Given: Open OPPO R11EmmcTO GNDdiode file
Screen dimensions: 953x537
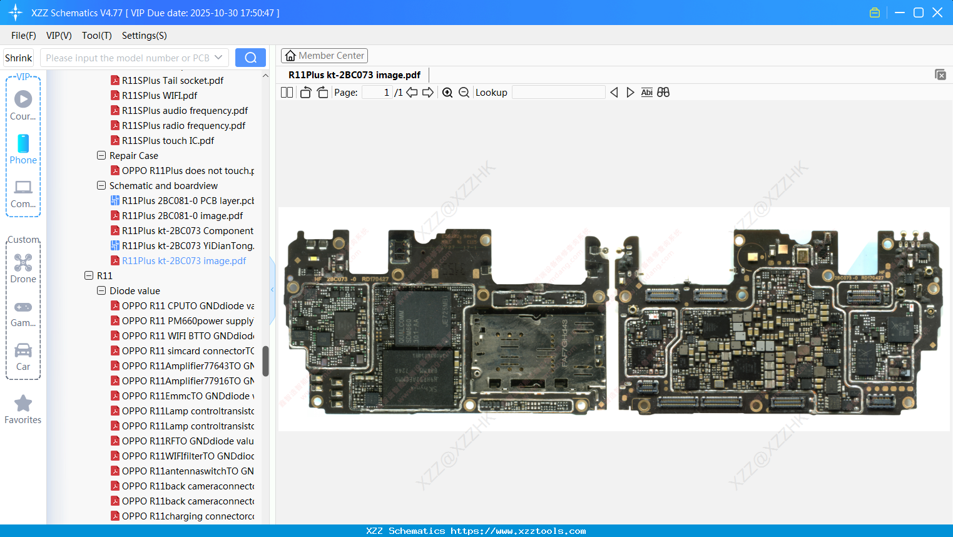Looking at the screenshot, I should coord(182,396).
